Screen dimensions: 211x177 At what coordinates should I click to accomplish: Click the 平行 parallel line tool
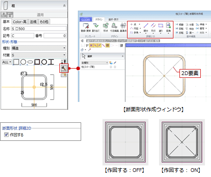click(x=153, y=28)
